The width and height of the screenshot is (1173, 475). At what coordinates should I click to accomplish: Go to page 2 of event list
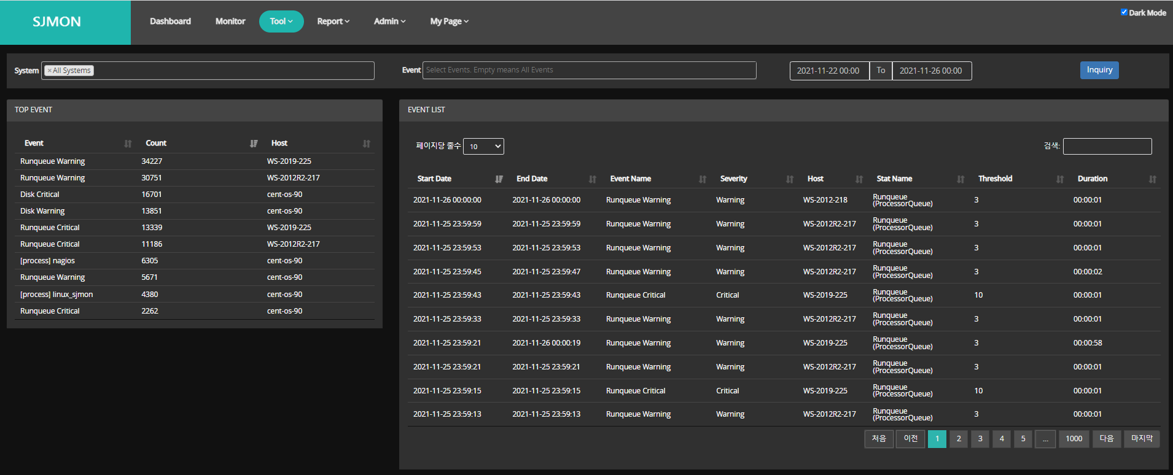(958, 439)
